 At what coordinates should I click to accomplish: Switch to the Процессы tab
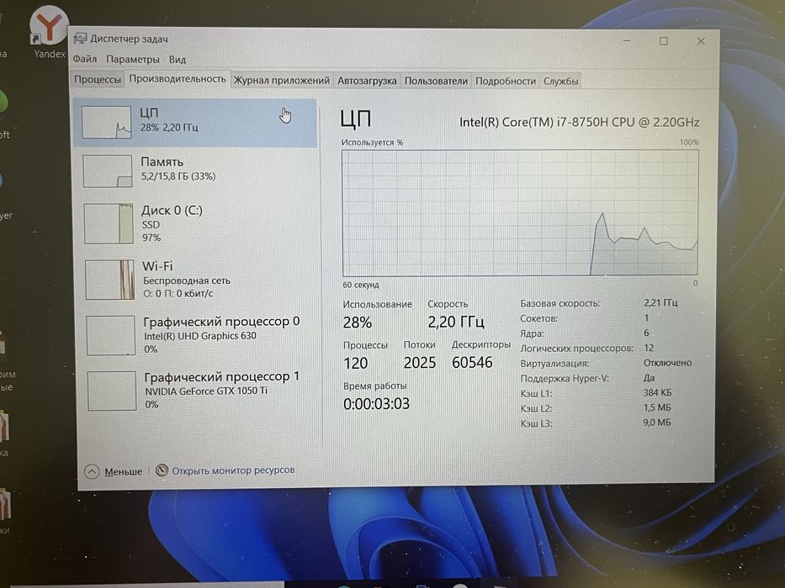click(x=98, y=80)
